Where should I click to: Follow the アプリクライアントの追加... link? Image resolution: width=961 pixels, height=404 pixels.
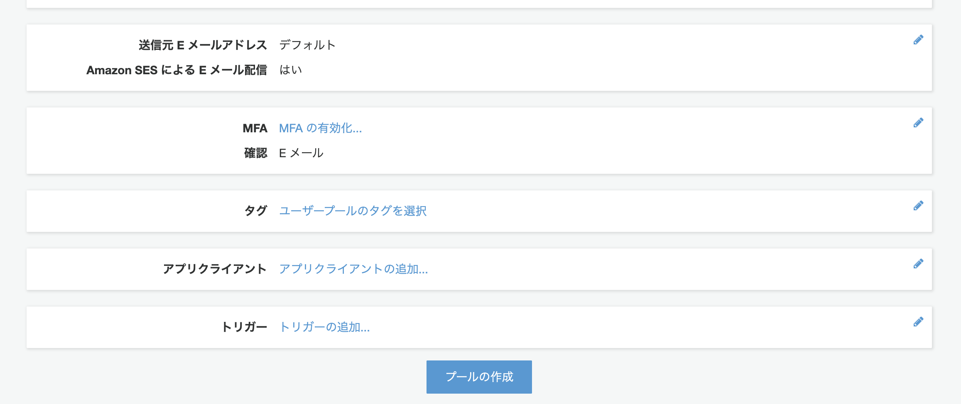tap(353, 269)
